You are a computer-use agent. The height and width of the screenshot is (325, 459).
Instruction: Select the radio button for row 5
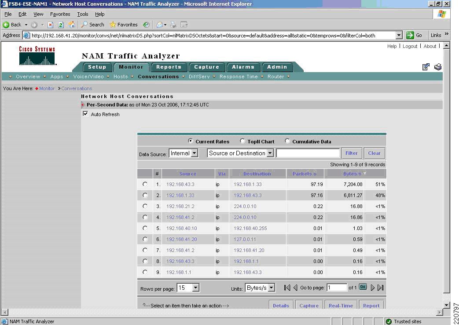pos(145,228)
